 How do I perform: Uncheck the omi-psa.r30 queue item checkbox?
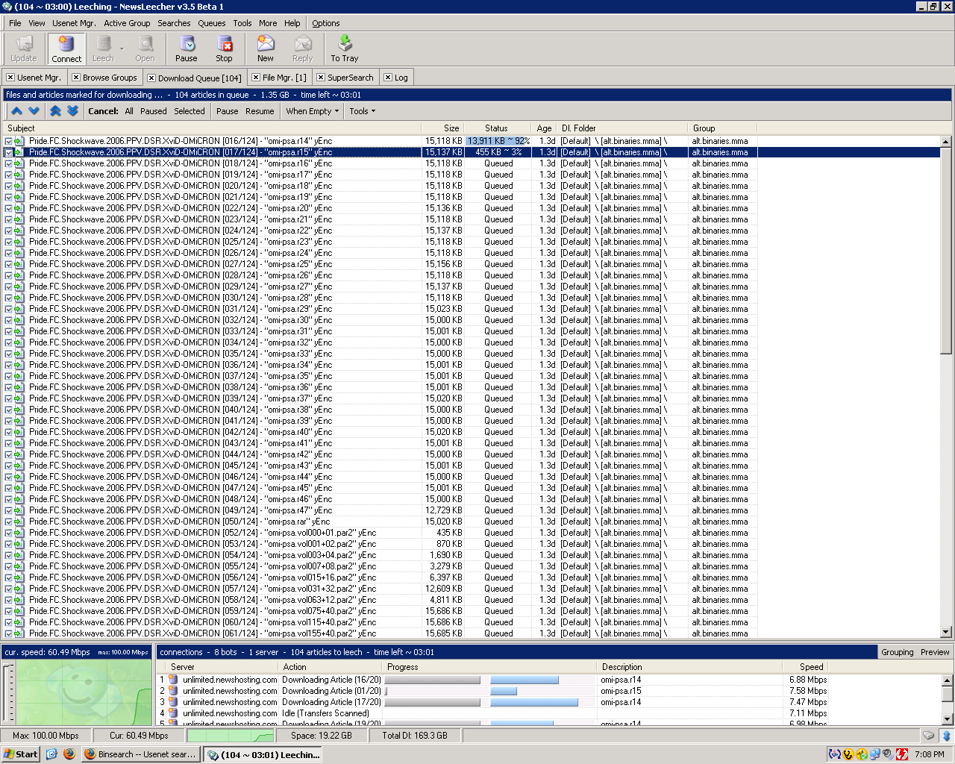[x=9, y=320]
